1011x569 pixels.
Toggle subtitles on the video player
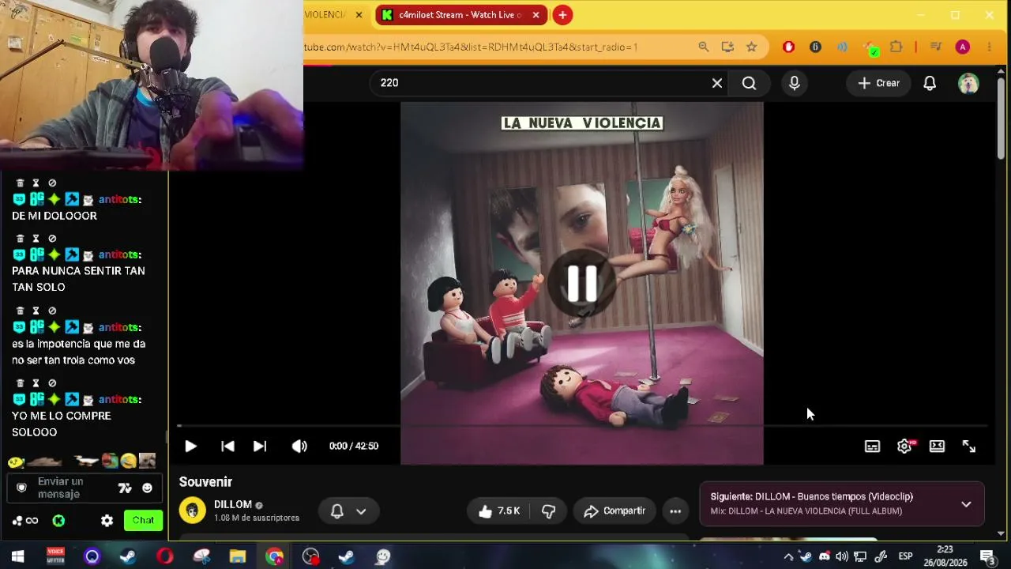pyautogui.click(x=872, y=446)
